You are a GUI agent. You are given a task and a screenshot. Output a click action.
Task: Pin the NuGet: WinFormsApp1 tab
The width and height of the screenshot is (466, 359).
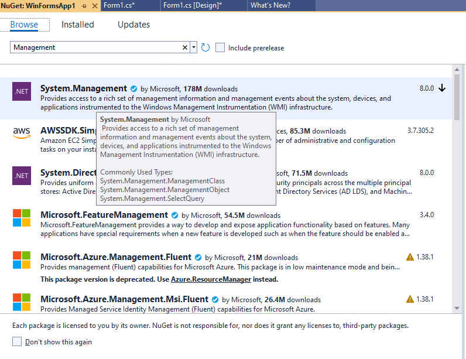point(84,6)
